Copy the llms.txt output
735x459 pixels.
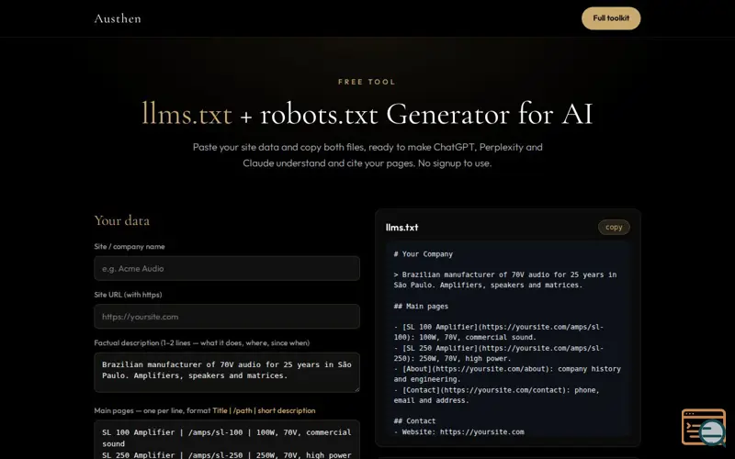[614, 227]
